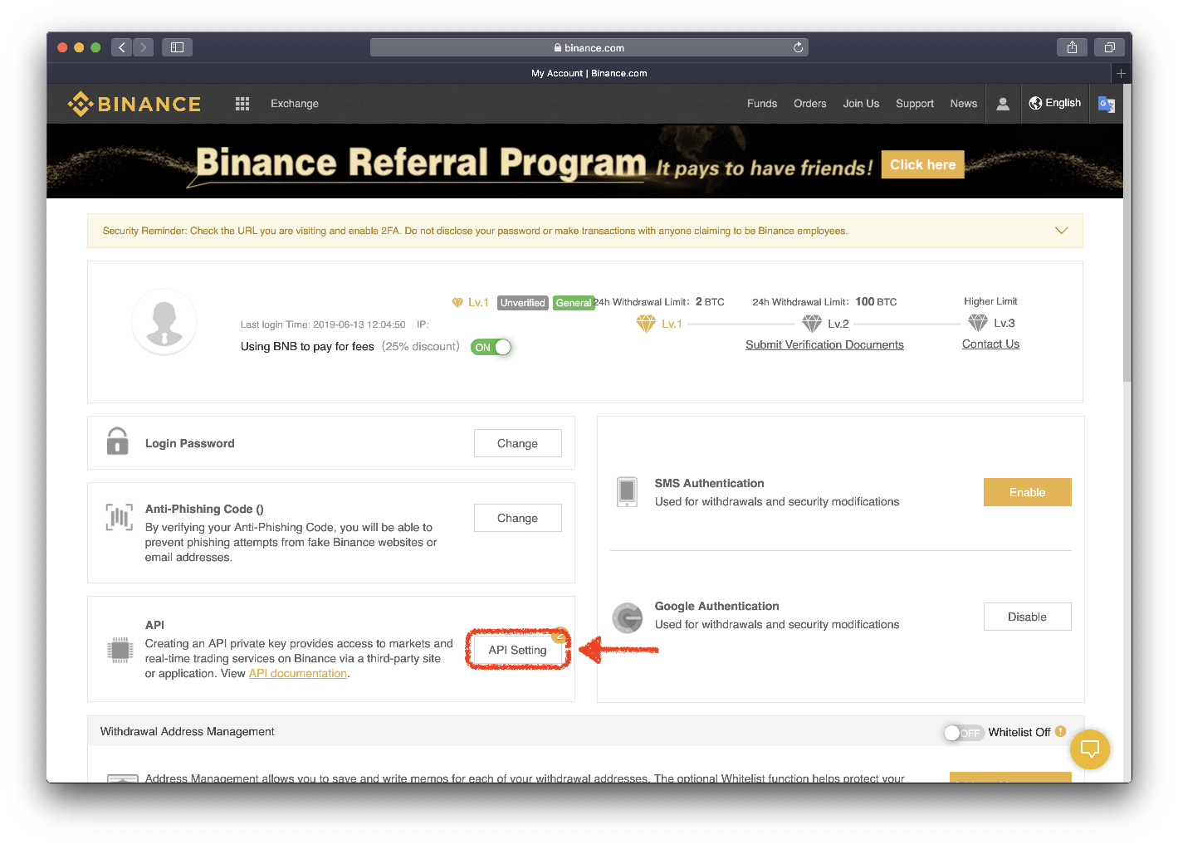Click the Lv.3 diamond icon
Image resolution: width=1178 pixels, height=844 pixels.
coord(978,323)
